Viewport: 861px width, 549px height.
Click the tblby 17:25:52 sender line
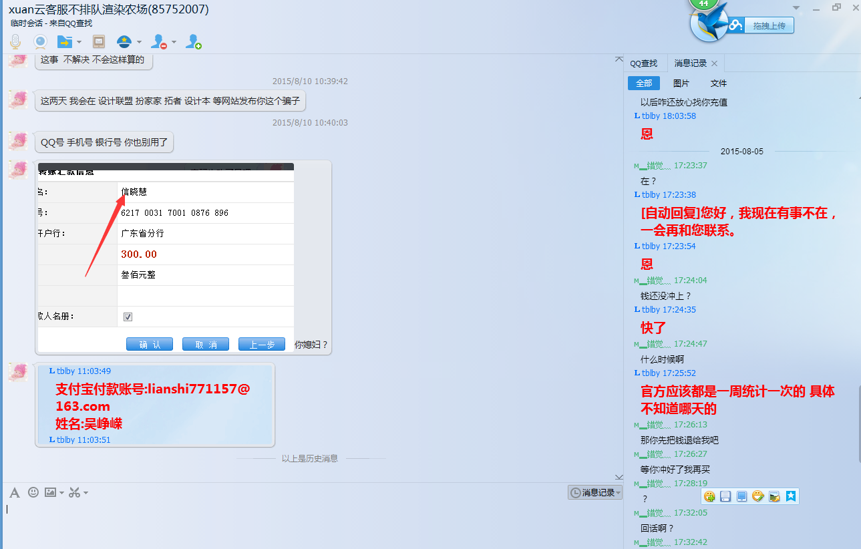tap(665, 373)
